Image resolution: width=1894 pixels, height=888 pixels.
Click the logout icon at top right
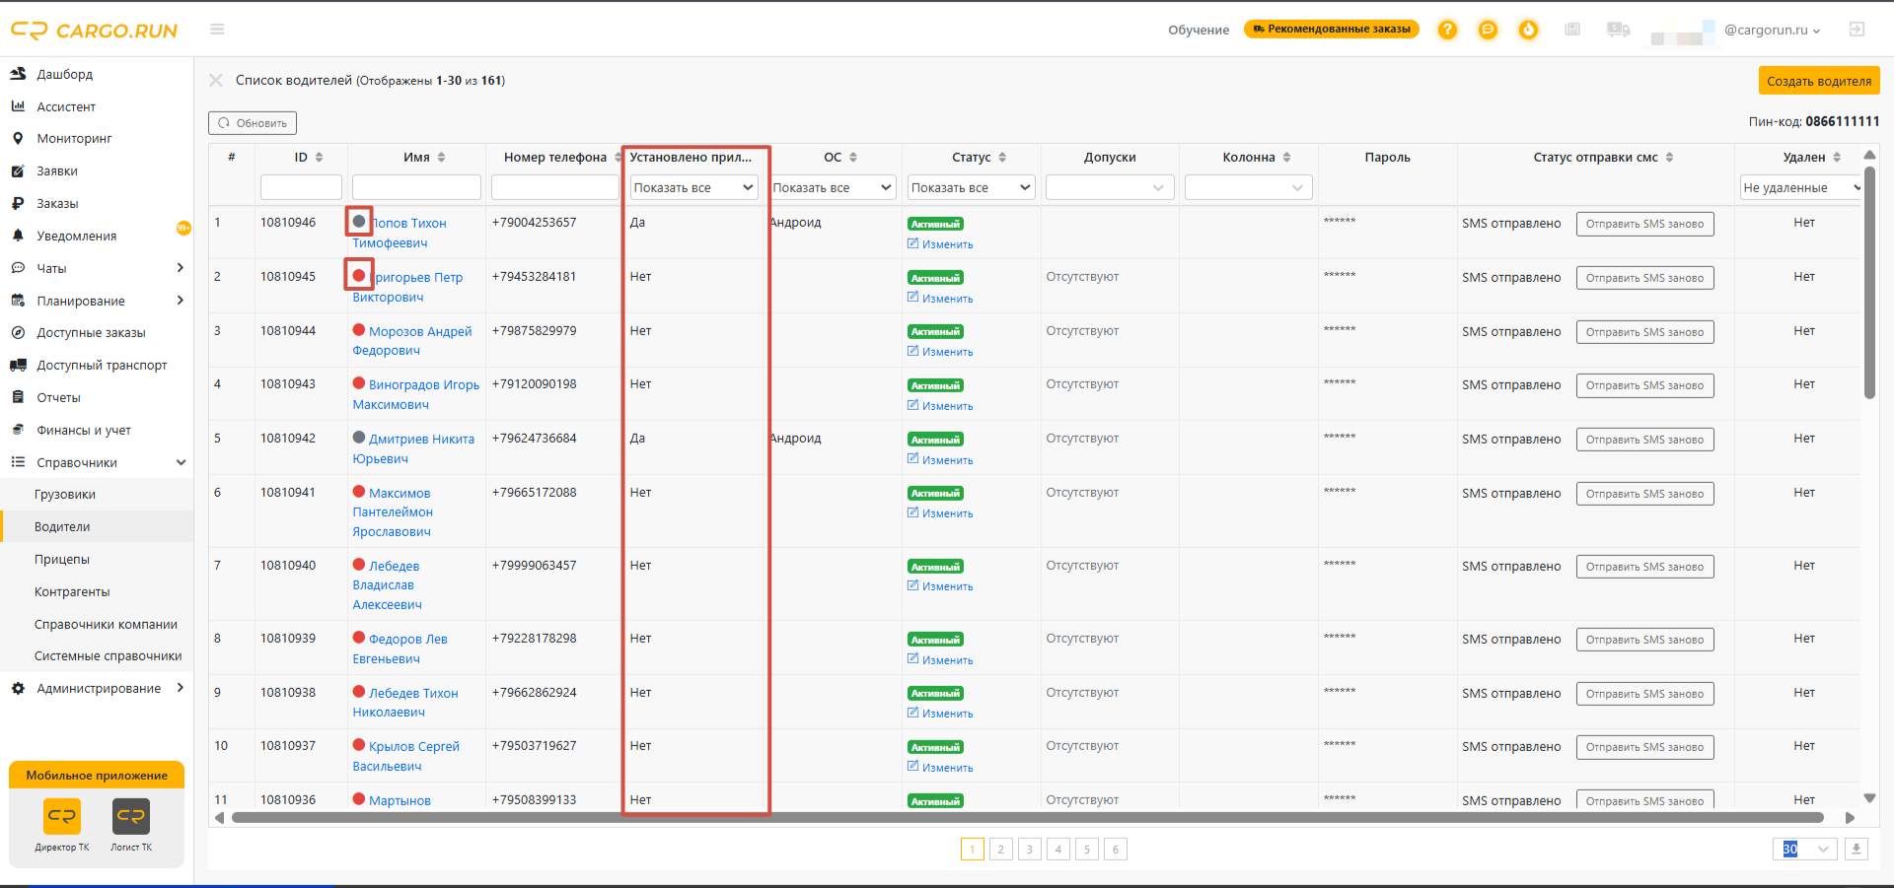[1857, 30]
